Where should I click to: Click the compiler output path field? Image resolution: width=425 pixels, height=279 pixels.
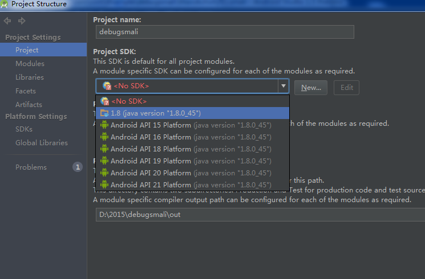[x=260, y=215]
